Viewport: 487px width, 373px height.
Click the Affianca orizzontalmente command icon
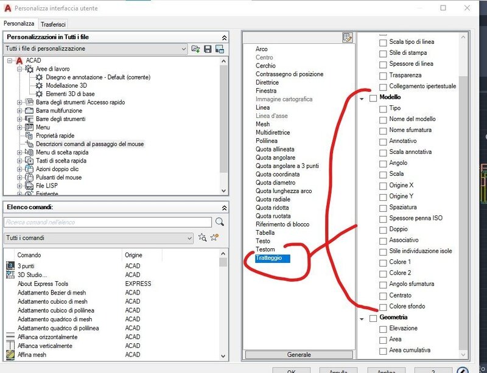[x=10, y=336]
